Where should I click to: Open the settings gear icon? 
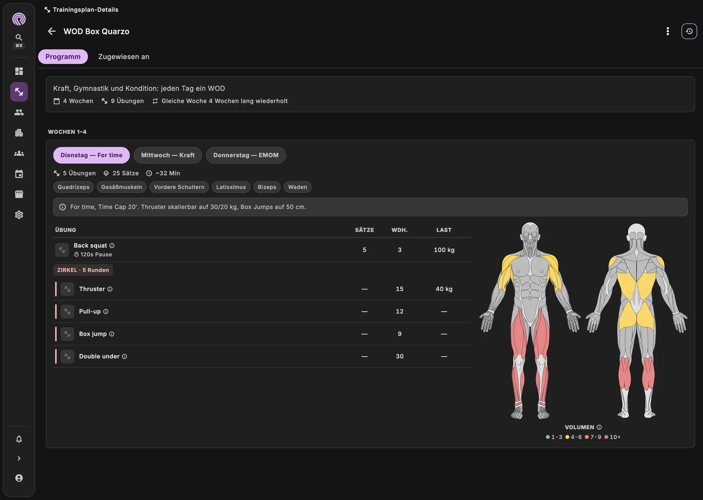pyautogui.click(x=19, y=215)
